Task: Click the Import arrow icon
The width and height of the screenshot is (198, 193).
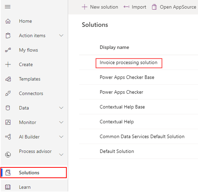Action: 126,7
